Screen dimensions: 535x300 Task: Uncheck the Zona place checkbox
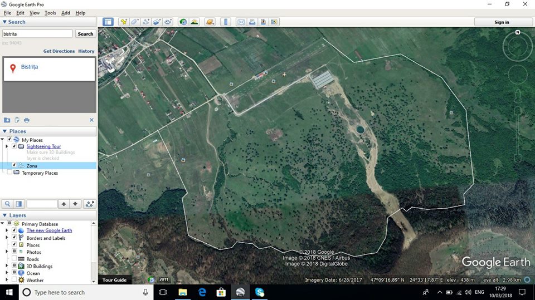14,165
